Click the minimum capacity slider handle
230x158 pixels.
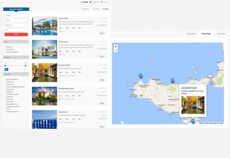5,66
